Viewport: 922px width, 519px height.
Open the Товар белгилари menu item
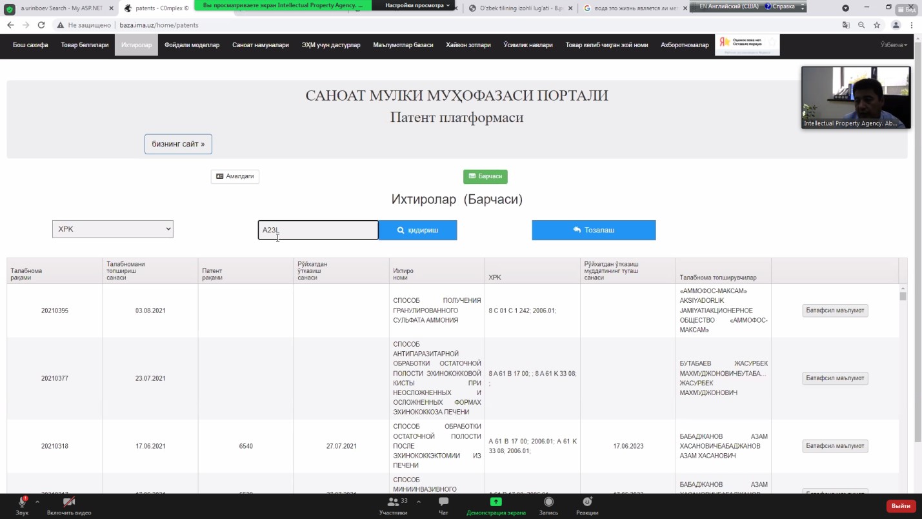click(85, 45)
